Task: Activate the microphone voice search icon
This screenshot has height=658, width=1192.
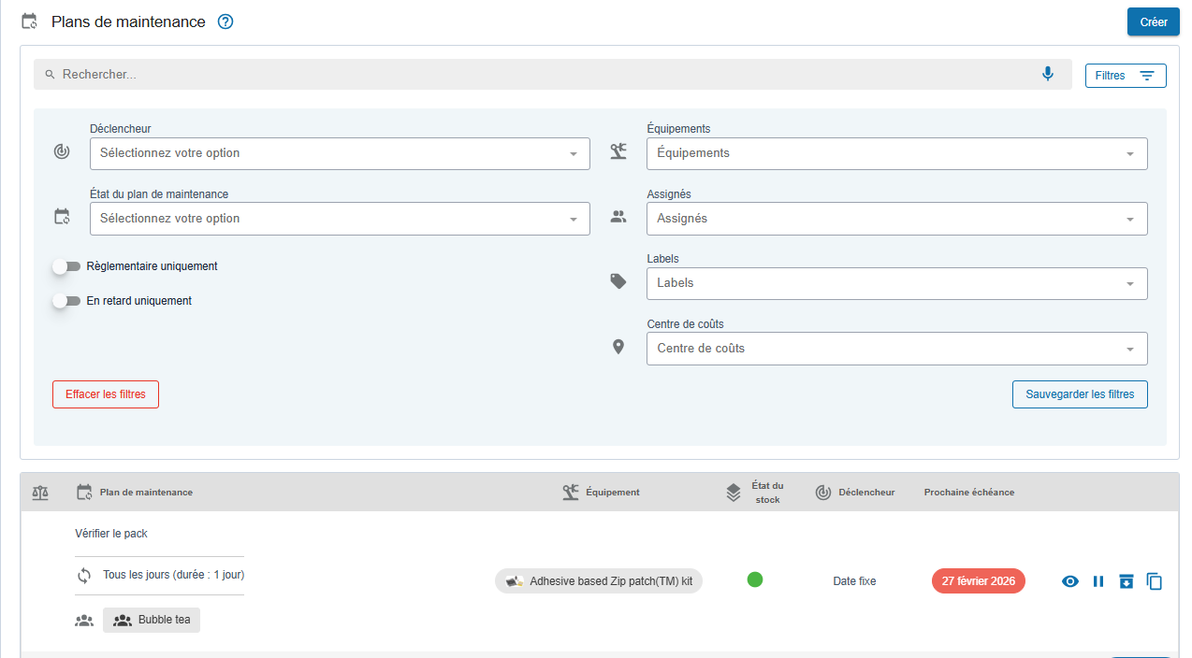Action: (x=1048, y=74)
